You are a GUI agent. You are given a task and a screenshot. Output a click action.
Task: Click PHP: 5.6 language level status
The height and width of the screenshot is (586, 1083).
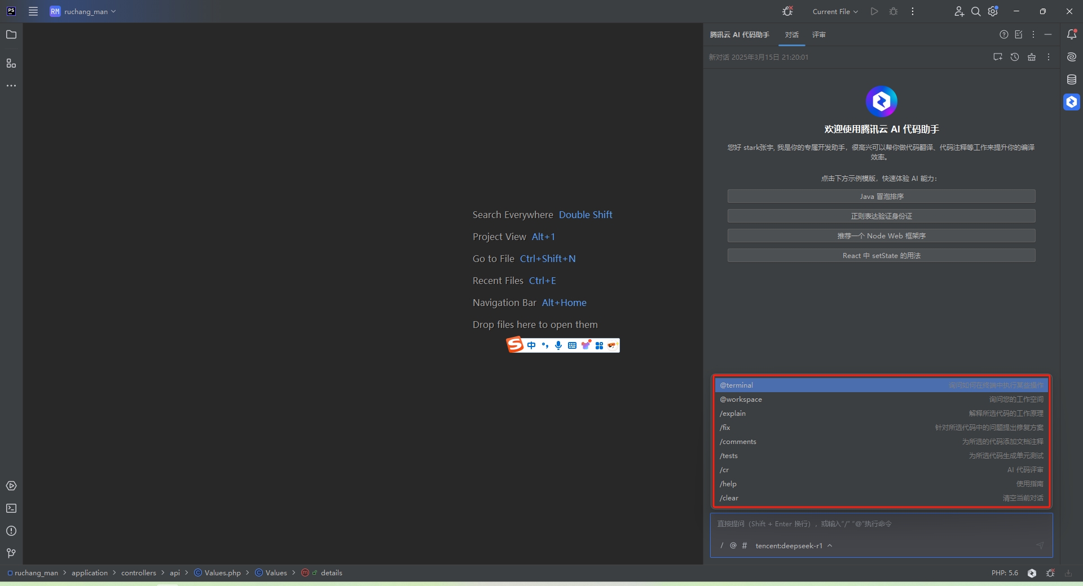(1005, 573)
